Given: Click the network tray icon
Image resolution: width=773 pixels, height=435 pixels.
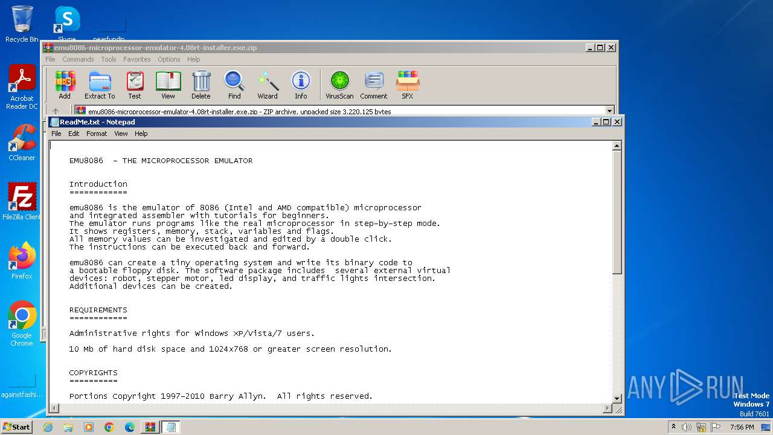Looking at the screenshot, I should (x=701, y=427).
